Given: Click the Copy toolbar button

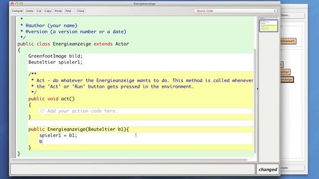Looking at the screenshot, I should (x=48, y=11).
